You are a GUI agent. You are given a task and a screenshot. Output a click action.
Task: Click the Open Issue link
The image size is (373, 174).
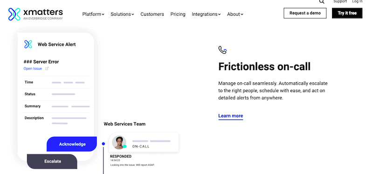(x=33, y=68)
